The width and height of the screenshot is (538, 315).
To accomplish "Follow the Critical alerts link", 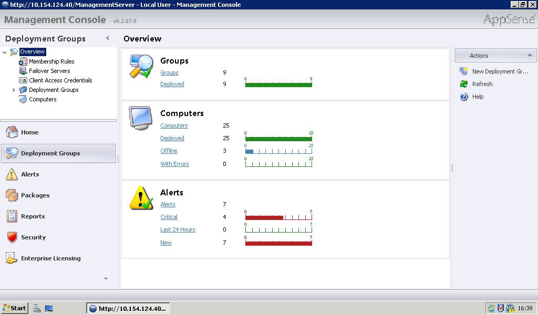I will click(x=169, y=217).
